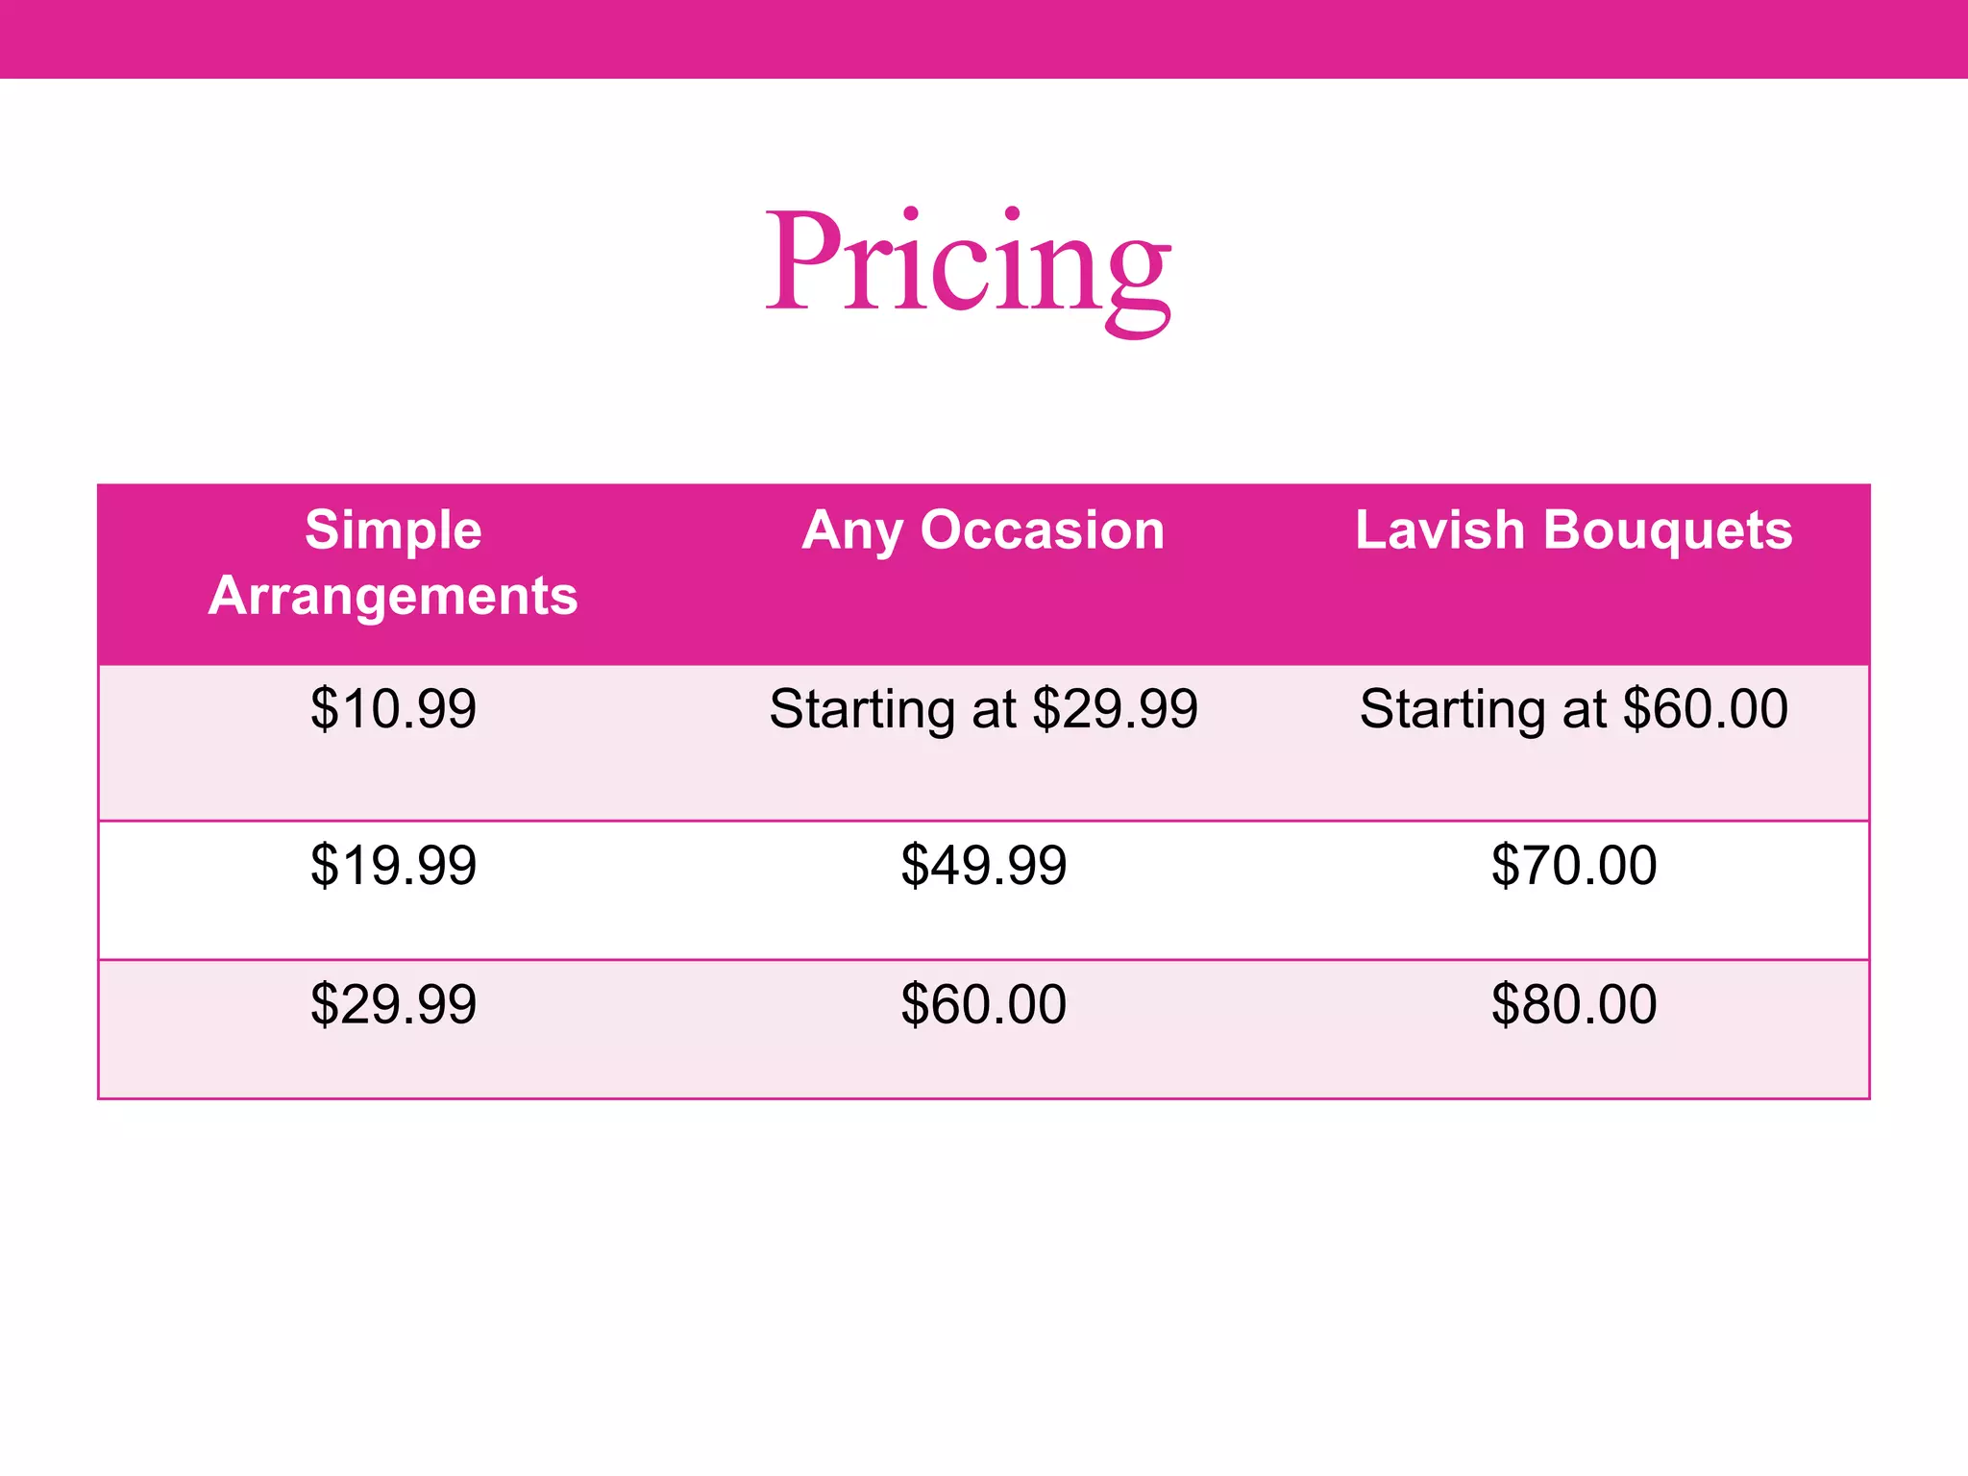Select the $49.99 price cell
The height and width of the screenshot is (1476, 1968).
click(983, 865)
